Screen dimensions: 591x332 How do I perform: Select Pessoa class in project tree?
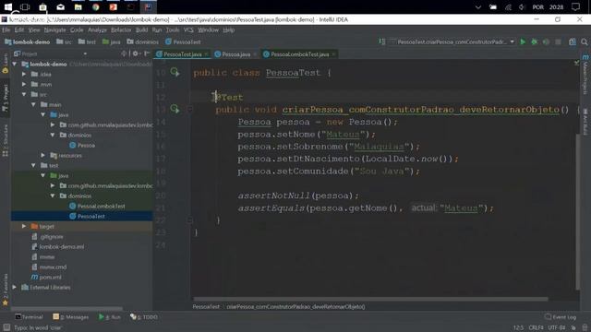tap(86, 145)
